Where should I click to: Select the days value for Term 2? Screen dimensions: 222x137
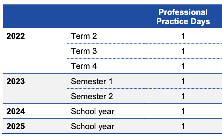pyautogui.click(x=183, y=36)
